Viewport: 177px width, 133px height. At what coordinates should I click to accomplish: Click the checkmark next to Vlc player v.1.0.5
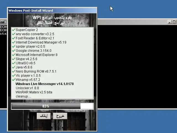[14, 75]
